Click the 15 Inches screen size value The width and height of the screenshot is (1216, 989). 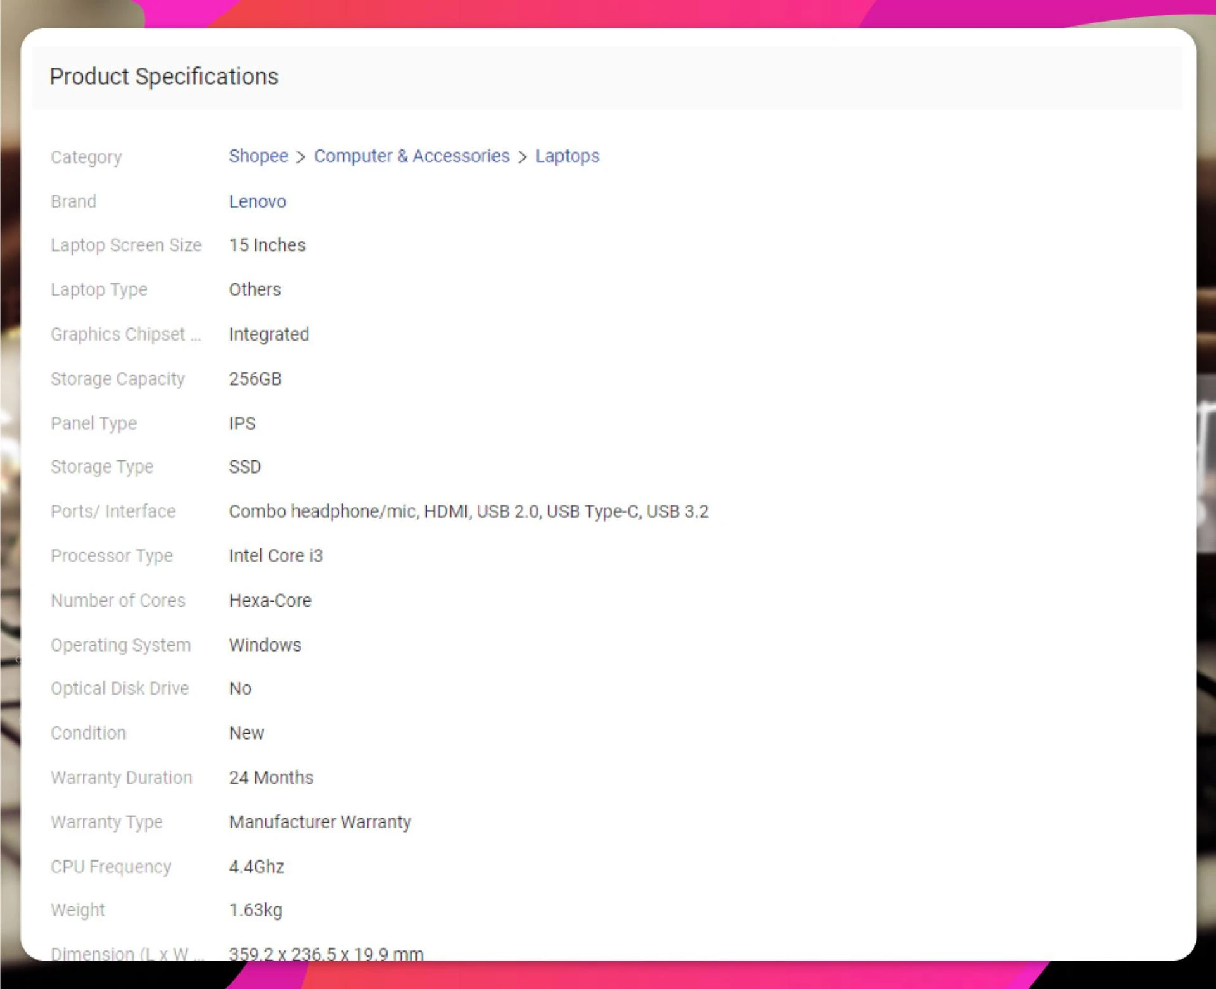267,245
